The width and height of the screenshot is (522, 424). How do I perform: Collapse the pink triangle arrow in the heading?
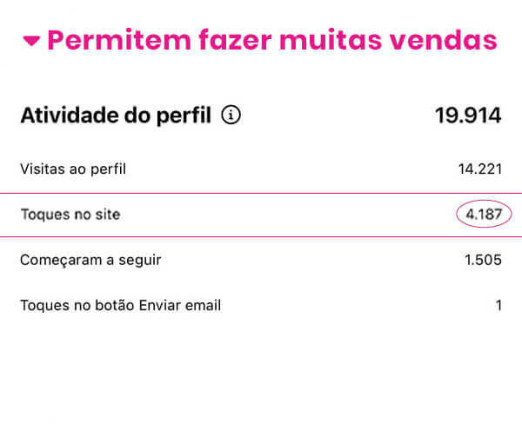(31, 41)
